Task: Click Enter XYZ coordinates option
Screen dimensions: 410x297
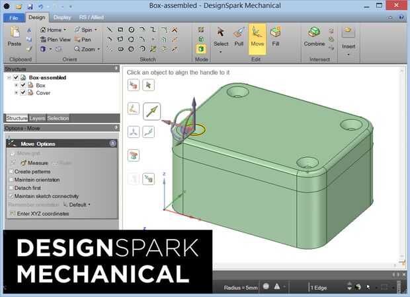Action: click(40, 213)
